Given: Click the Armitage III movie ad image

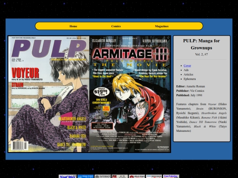Looking at the screenshot, I should [x=130, y=94].
